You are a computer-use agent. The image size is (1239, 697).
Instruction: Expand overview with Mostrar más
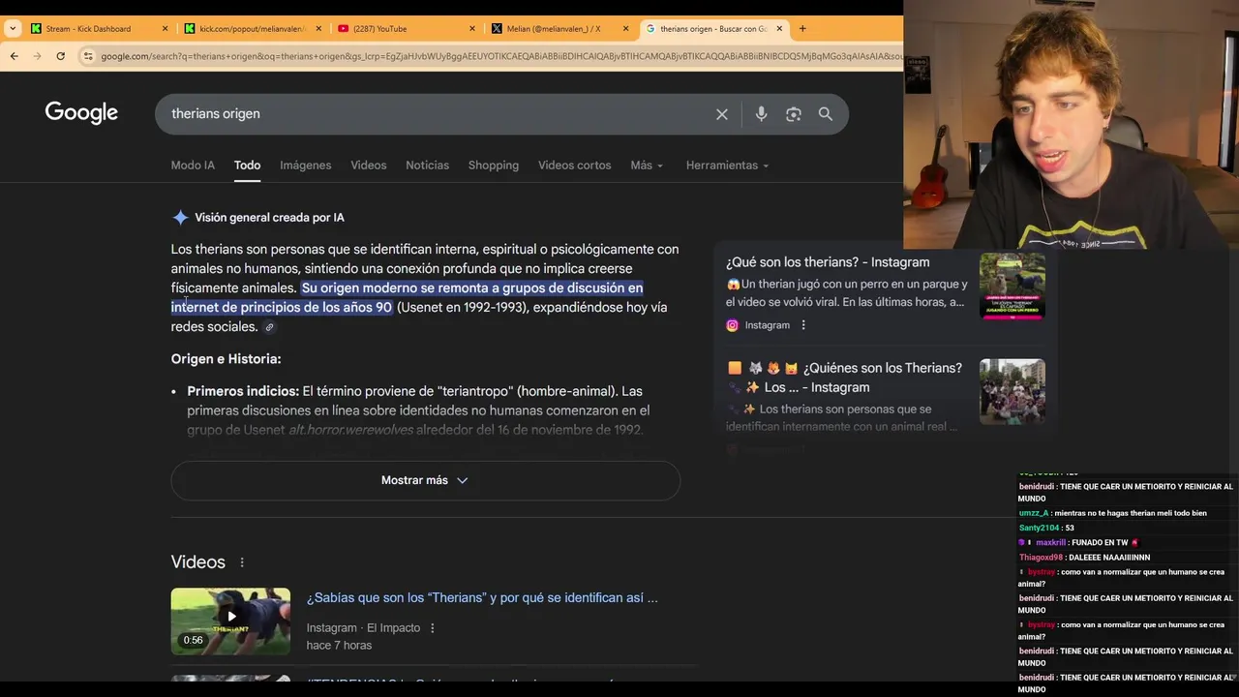(x=425, y=480)
